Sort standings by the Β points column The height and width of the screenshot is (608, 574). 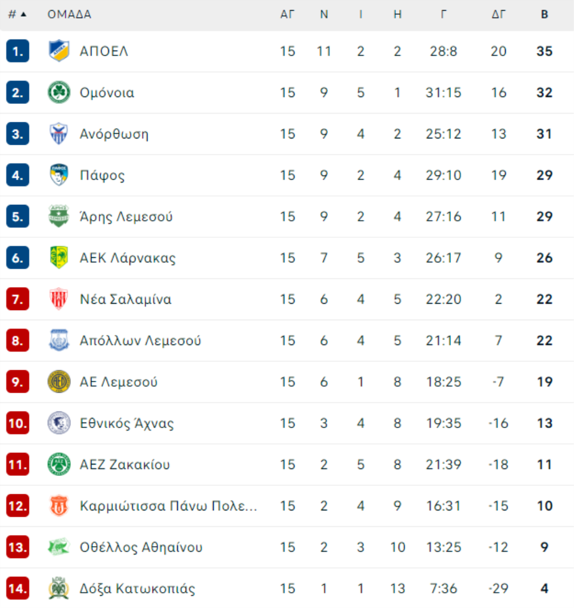(x=545, y=14)
